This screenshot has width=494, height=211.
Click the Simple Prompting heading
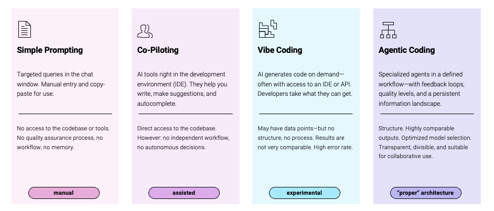click(x=50, y=50)
